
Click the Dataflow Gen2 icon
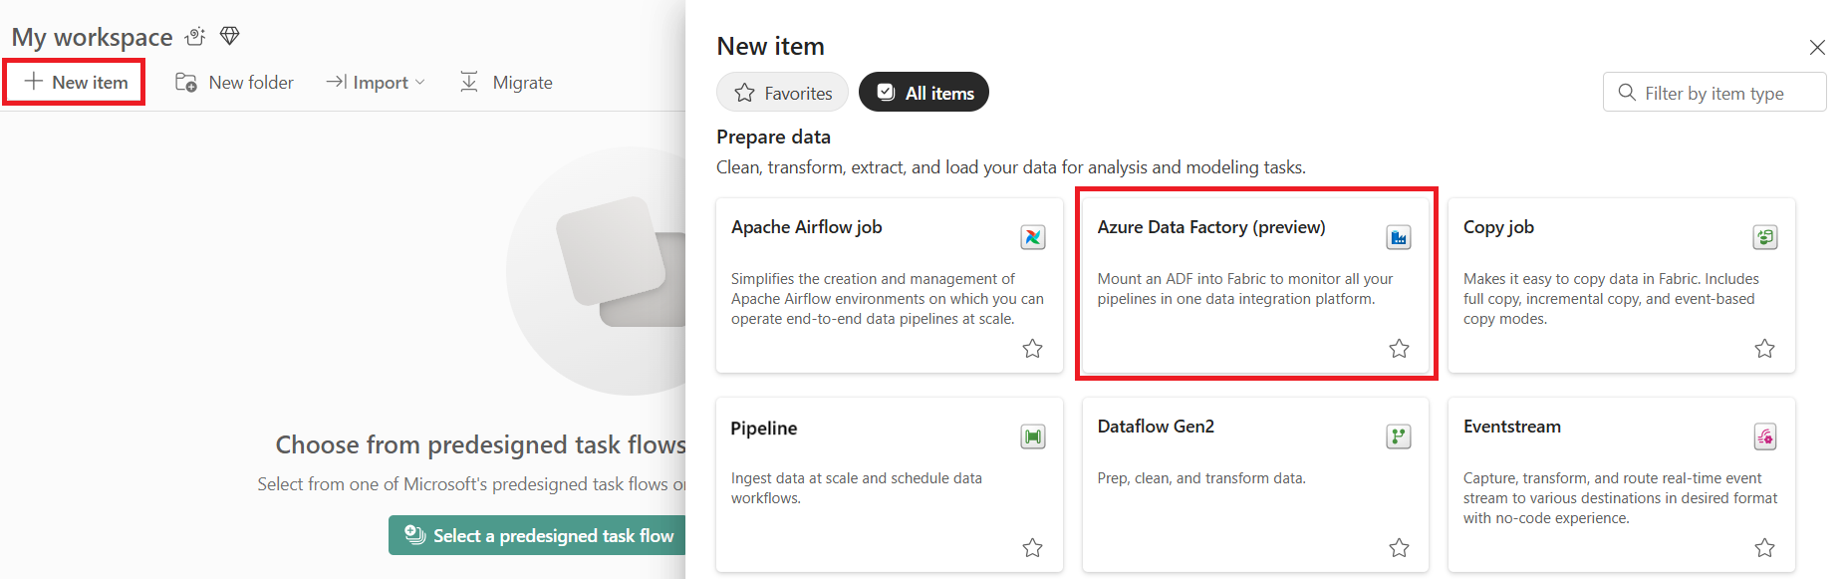click(1399, 436)
